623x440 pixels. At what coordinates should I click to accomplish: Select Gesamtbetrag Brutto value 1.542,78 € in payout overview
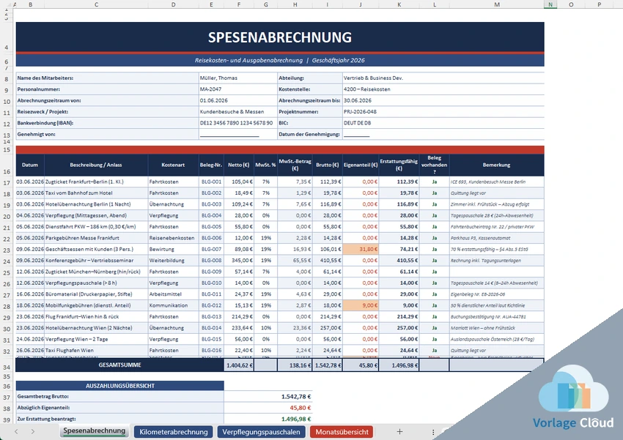pos(268,396)
